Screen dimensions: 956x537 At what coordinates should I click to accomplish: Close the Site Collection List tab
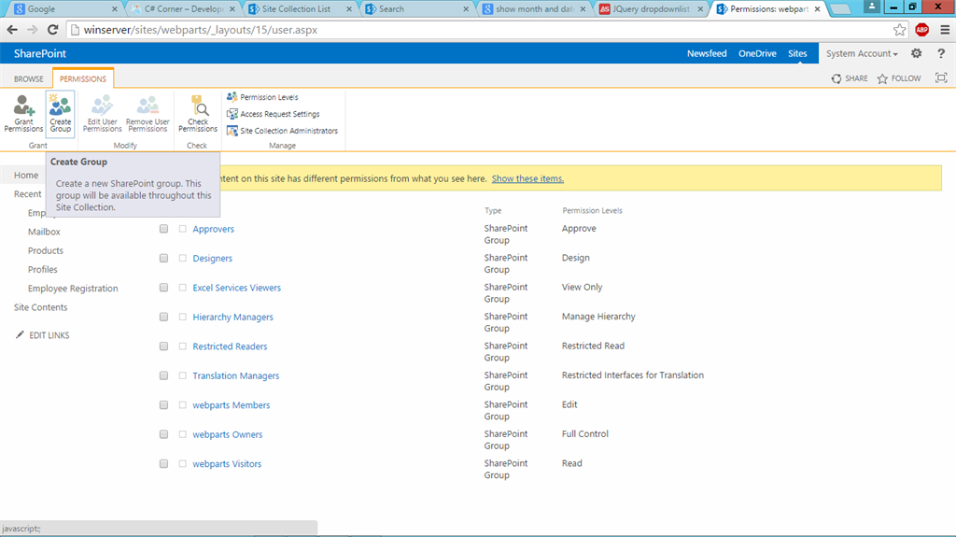click(349, 9)
